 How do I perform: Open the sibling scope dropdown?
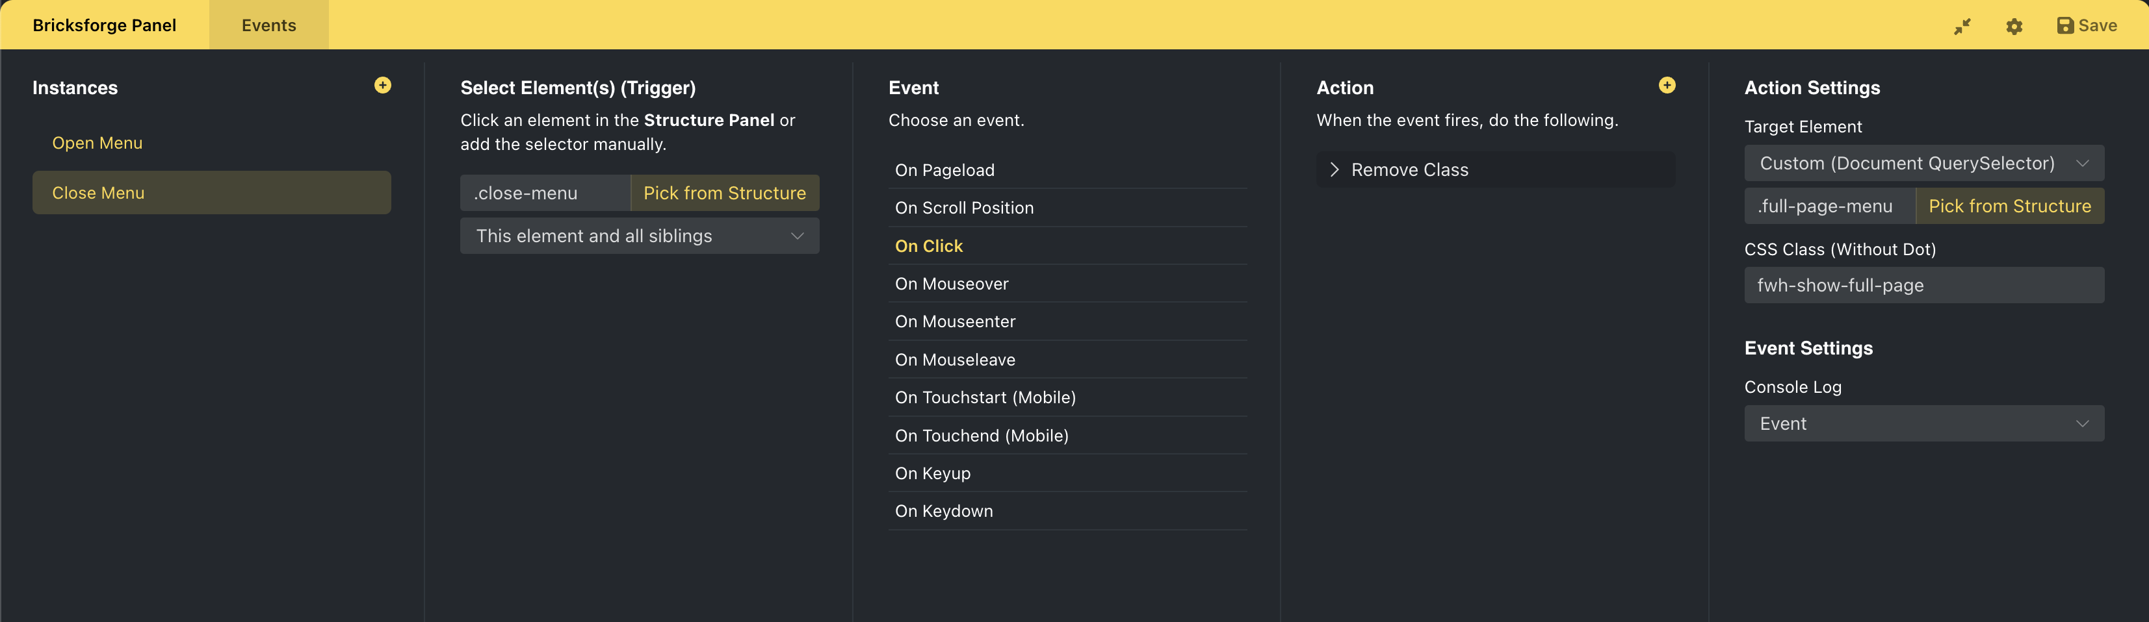[639, 236]
